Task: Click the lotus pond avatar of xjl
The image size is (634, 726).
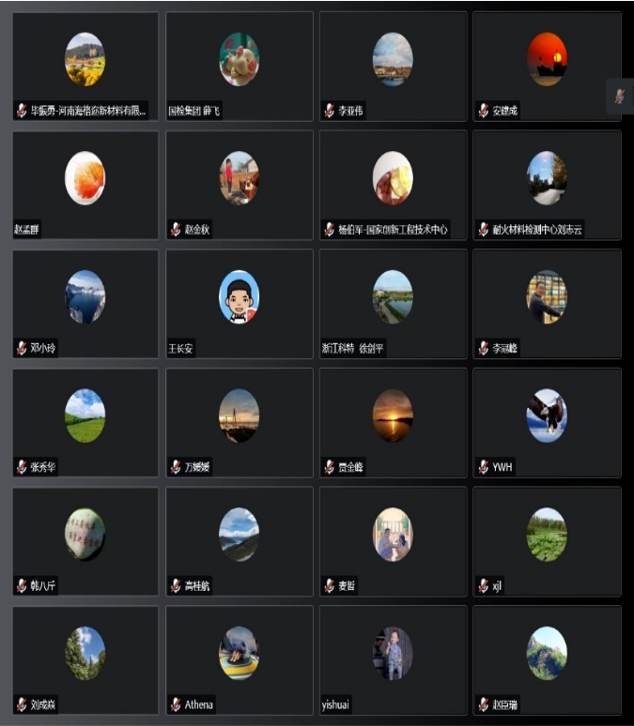Action: coord(547,535)
